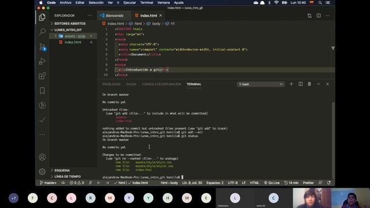370x208 pixels.
Task: Open notifications bell in status bar
Action: pos(329,183)
